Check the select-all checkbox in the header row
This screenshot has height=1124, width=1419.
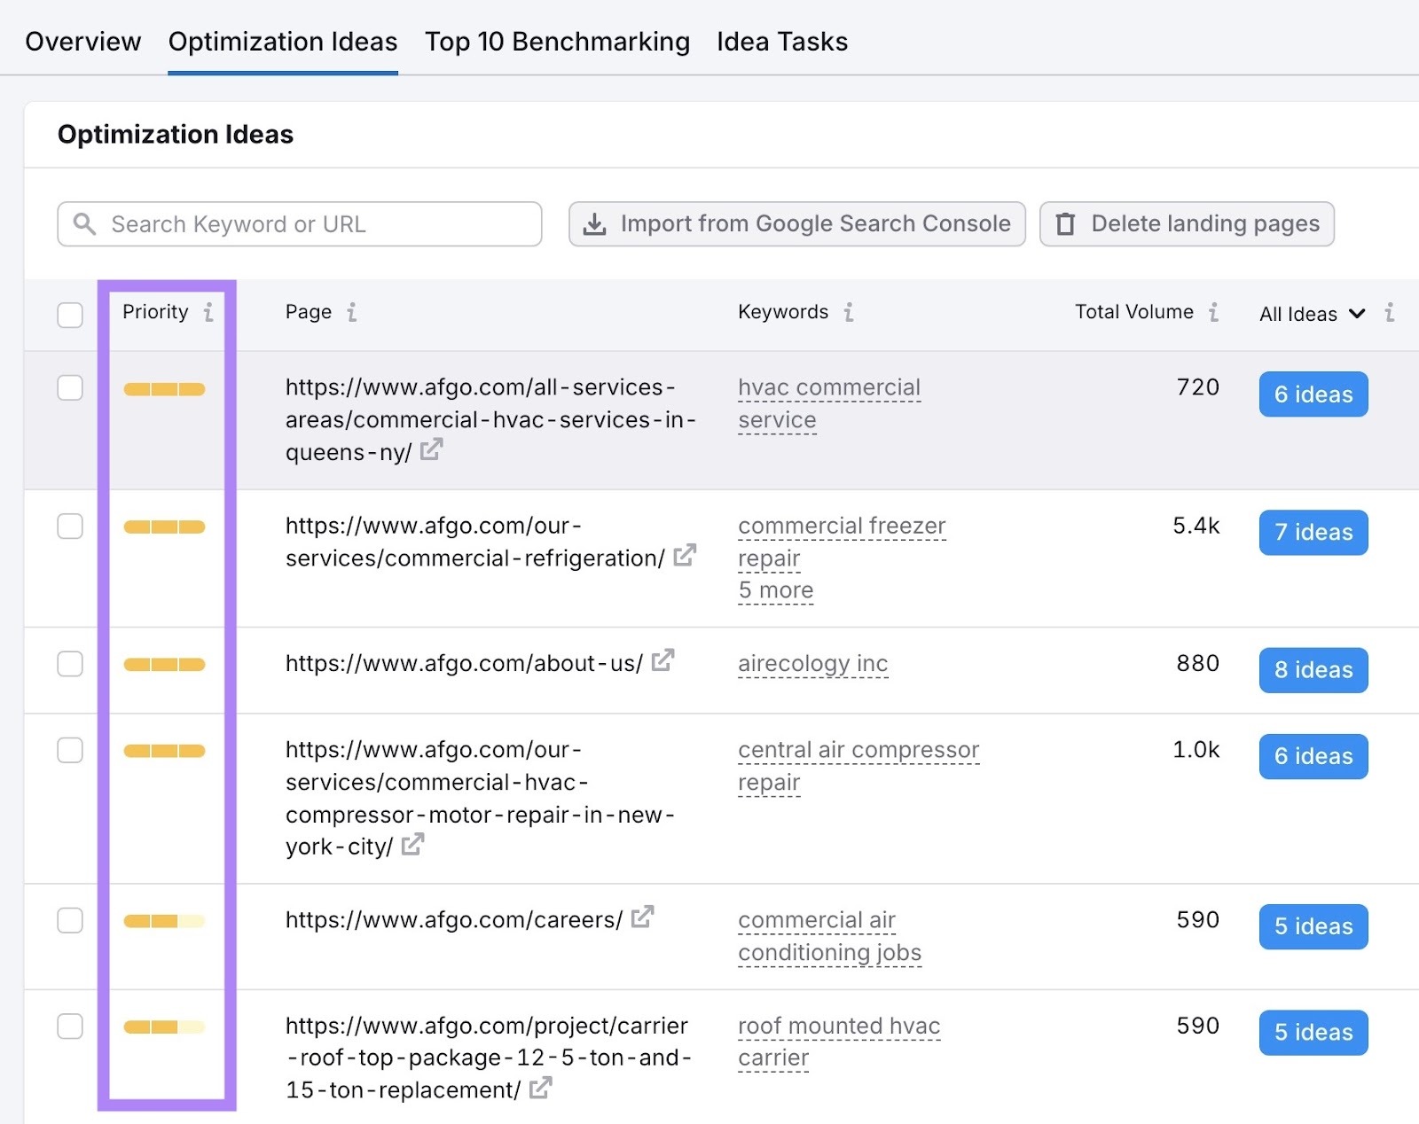tap(69, 315)
